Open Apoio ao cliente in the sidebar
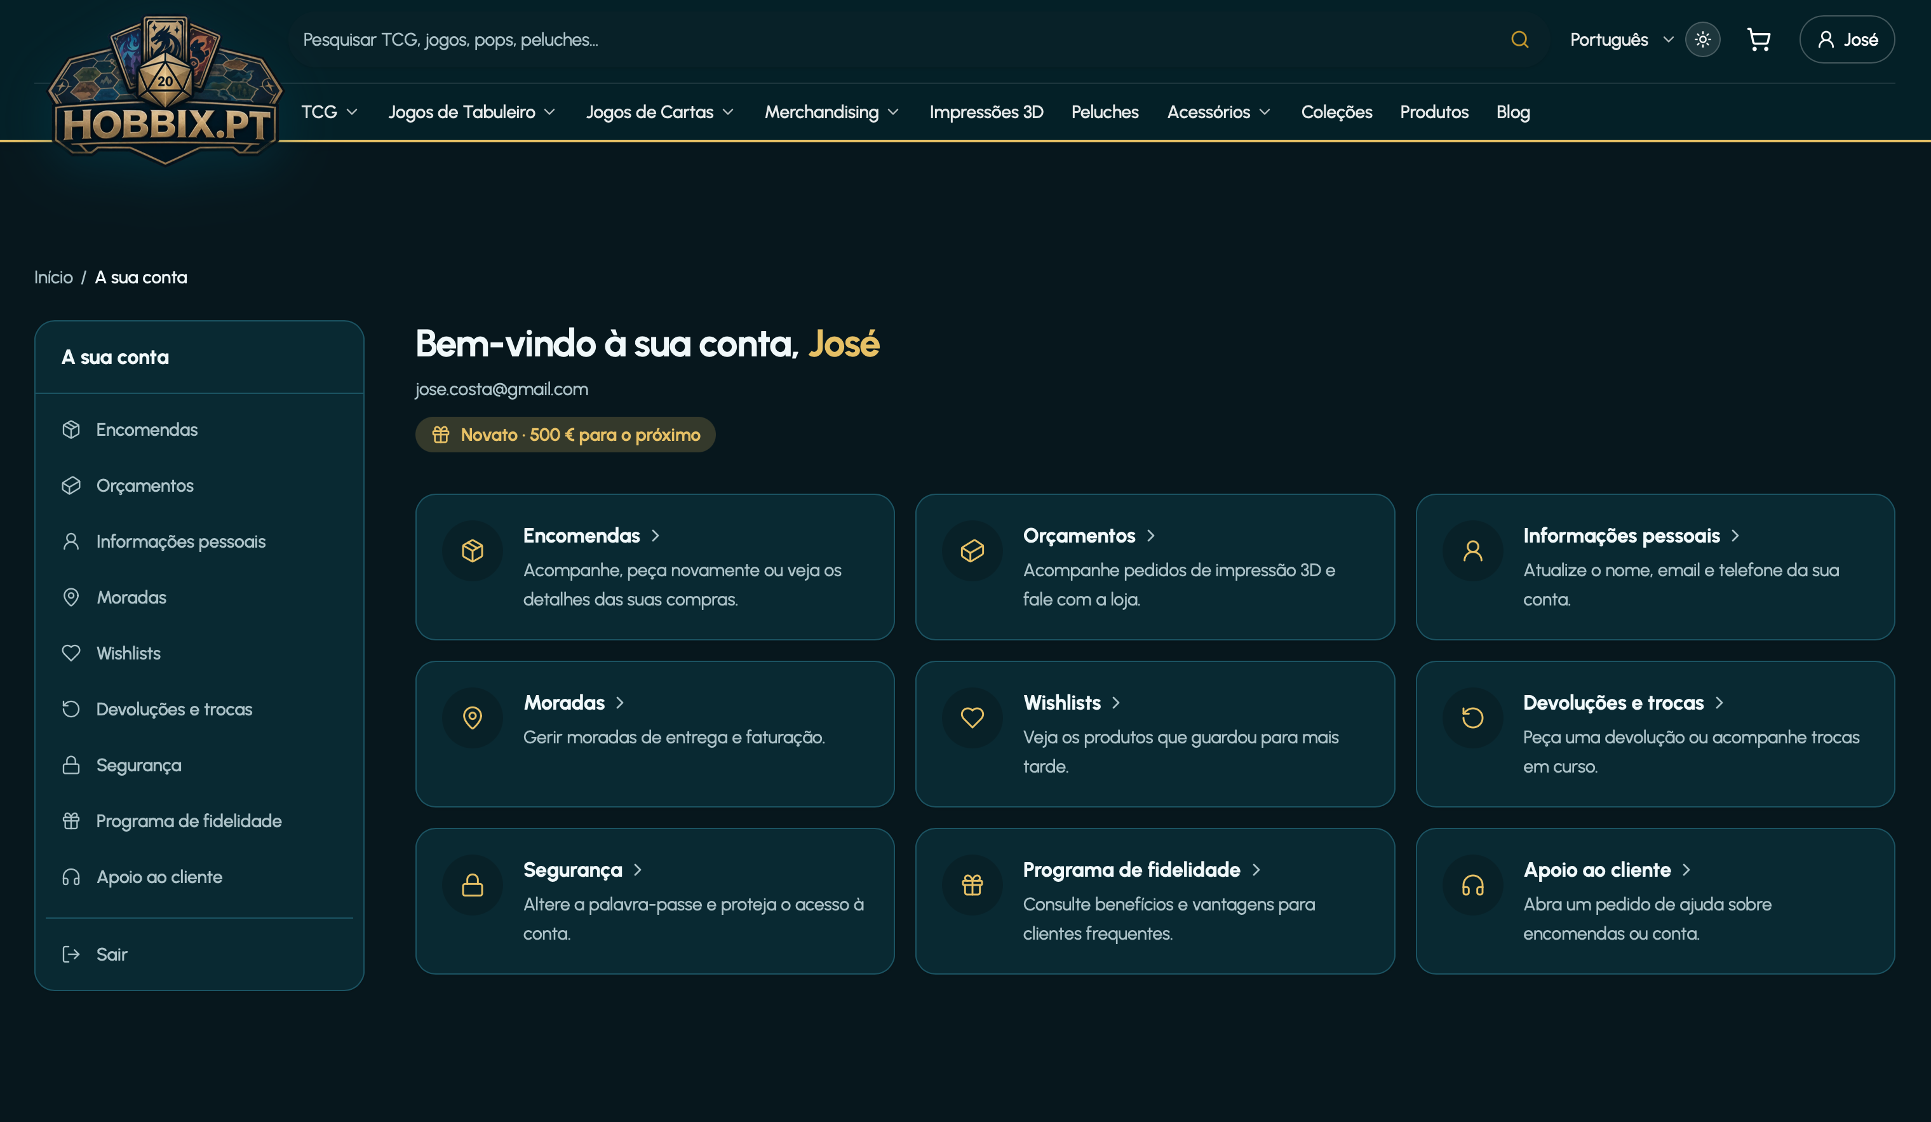The image size is (1931, 1122). tap(199, 877)
